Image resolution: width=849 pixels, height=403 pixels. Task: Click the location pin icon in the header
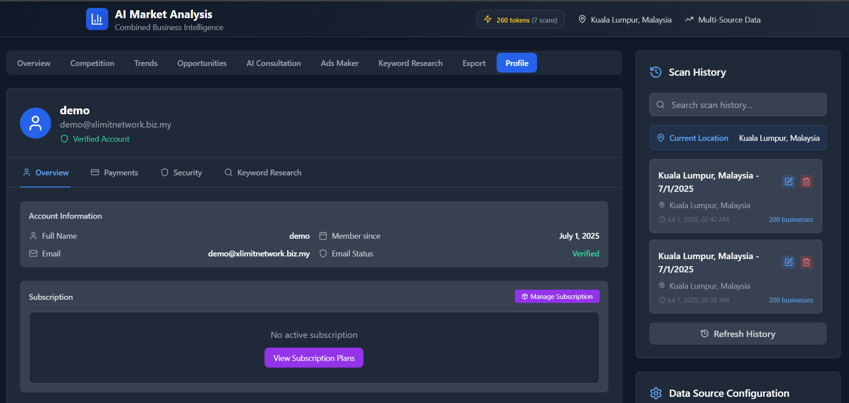(582, 19)
